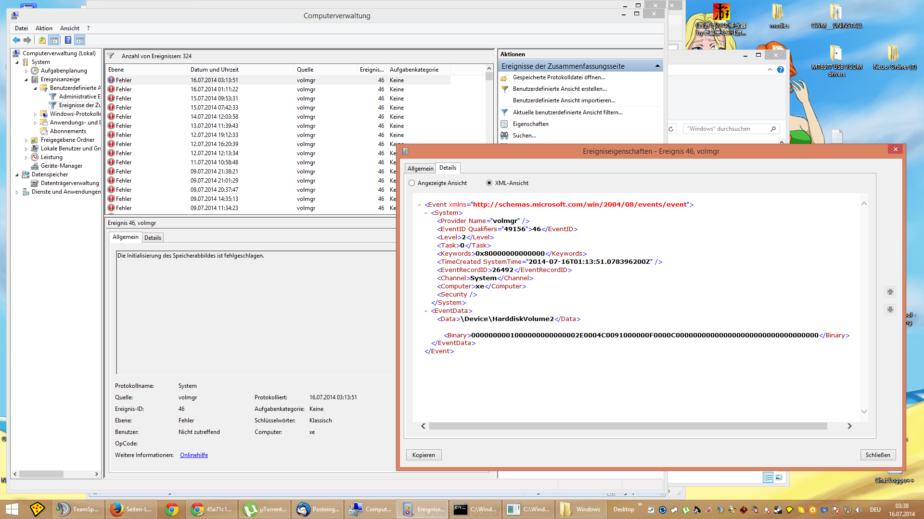Select the Angezeigte Ansicht radio button
This screenshot has height=519, width=924.
pos(411,183)
